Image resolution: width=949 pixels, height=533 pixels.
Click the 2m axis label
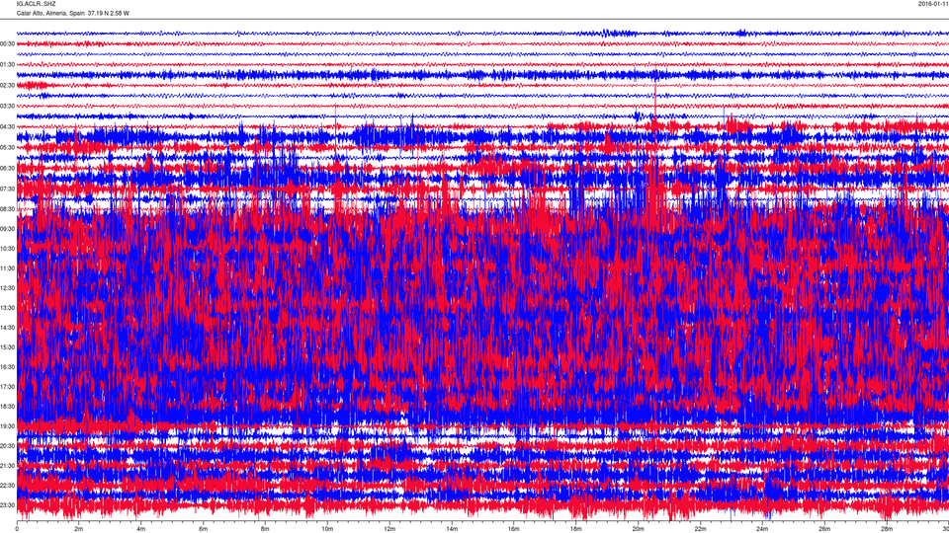point(79,529)
